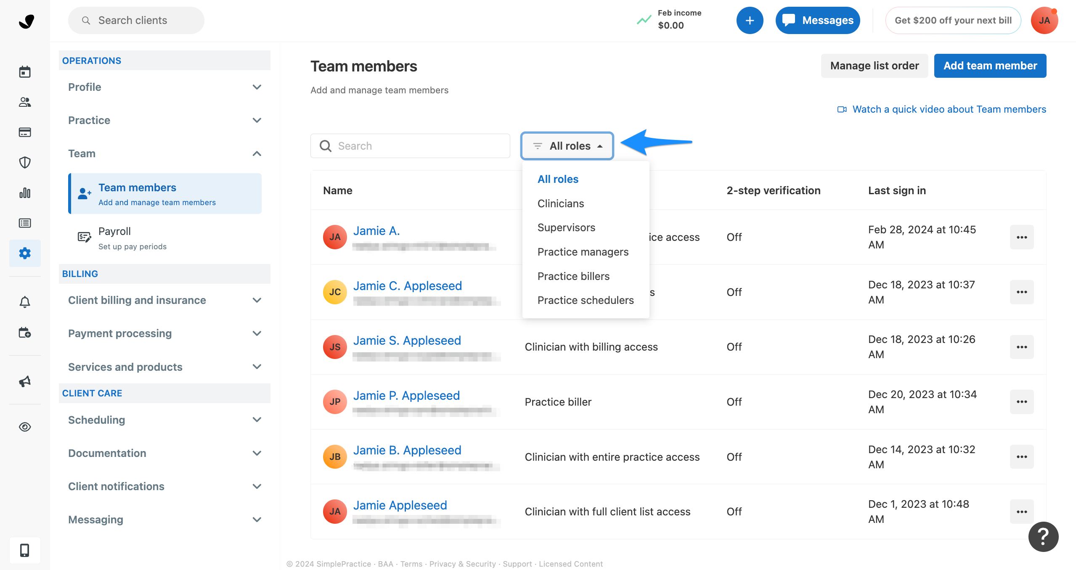Open the mobile phone icon at bottom
This screenshot has width=1076, height=570.
pyautogui.click(x=25, y=550)
